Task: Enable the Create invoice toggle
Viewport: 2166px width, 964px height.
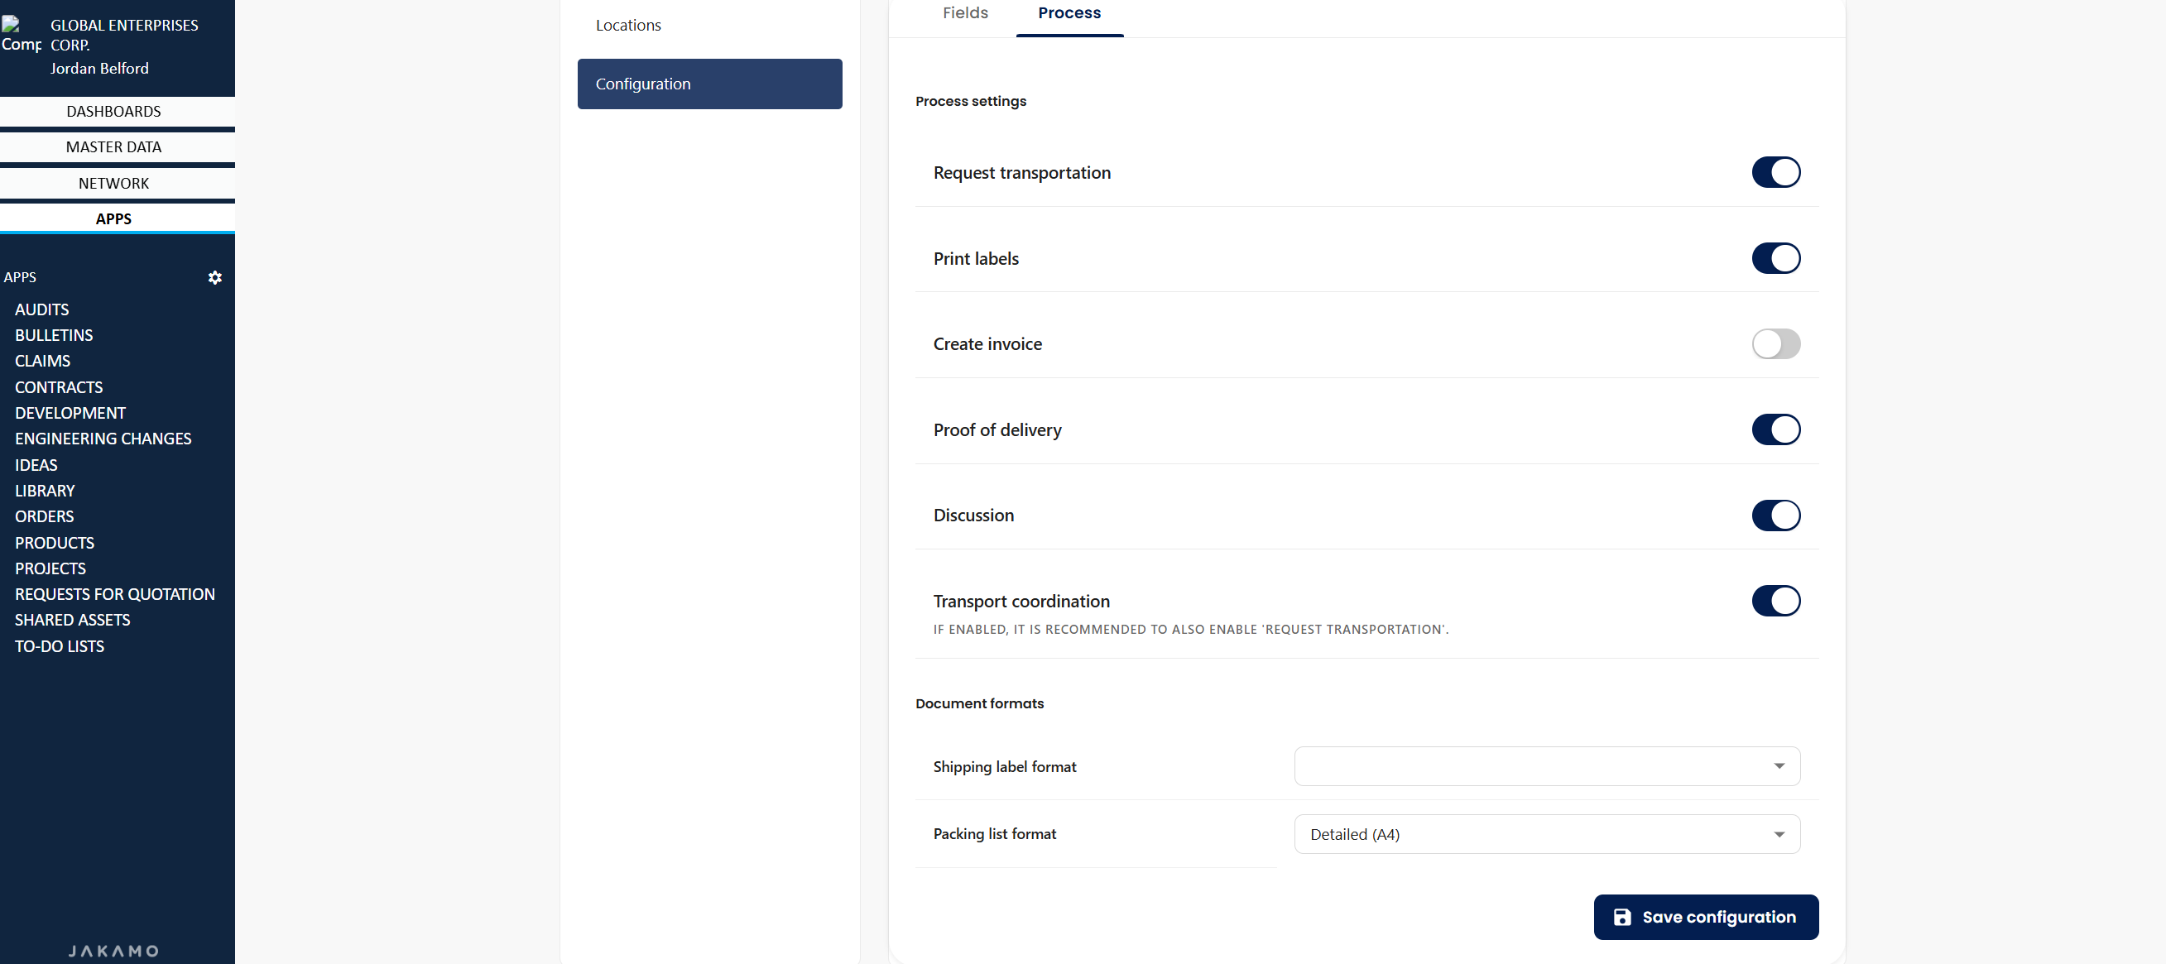Action: (1775, 343)
